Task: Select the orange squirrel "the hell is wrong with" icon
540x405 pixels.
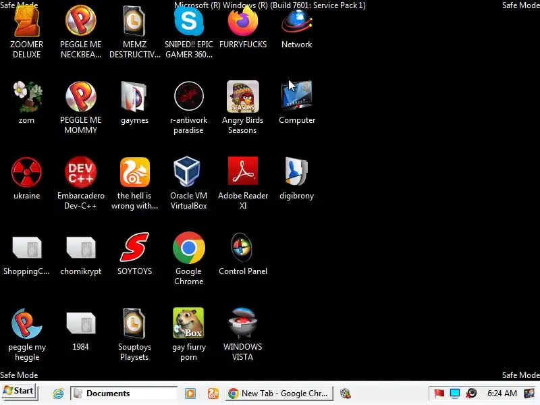Action: tap(134, 172)
